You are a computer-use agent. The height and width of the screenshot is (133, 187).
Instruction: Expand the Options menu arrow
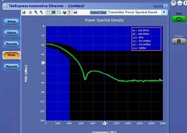pyautogui.click(x=166, y=6)
